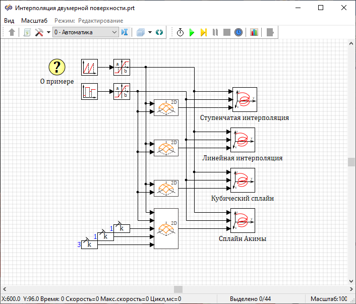Open the Вид menu
Image resolution: width=356 pixels, height=304 pixels.
coord(9,21)
